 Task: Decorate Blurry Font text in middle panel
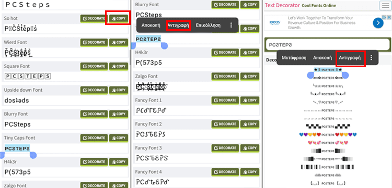[x=225, y=5]
